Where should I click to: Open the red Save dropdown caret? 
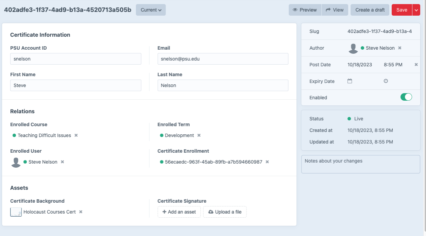click(x=416, y=10)
